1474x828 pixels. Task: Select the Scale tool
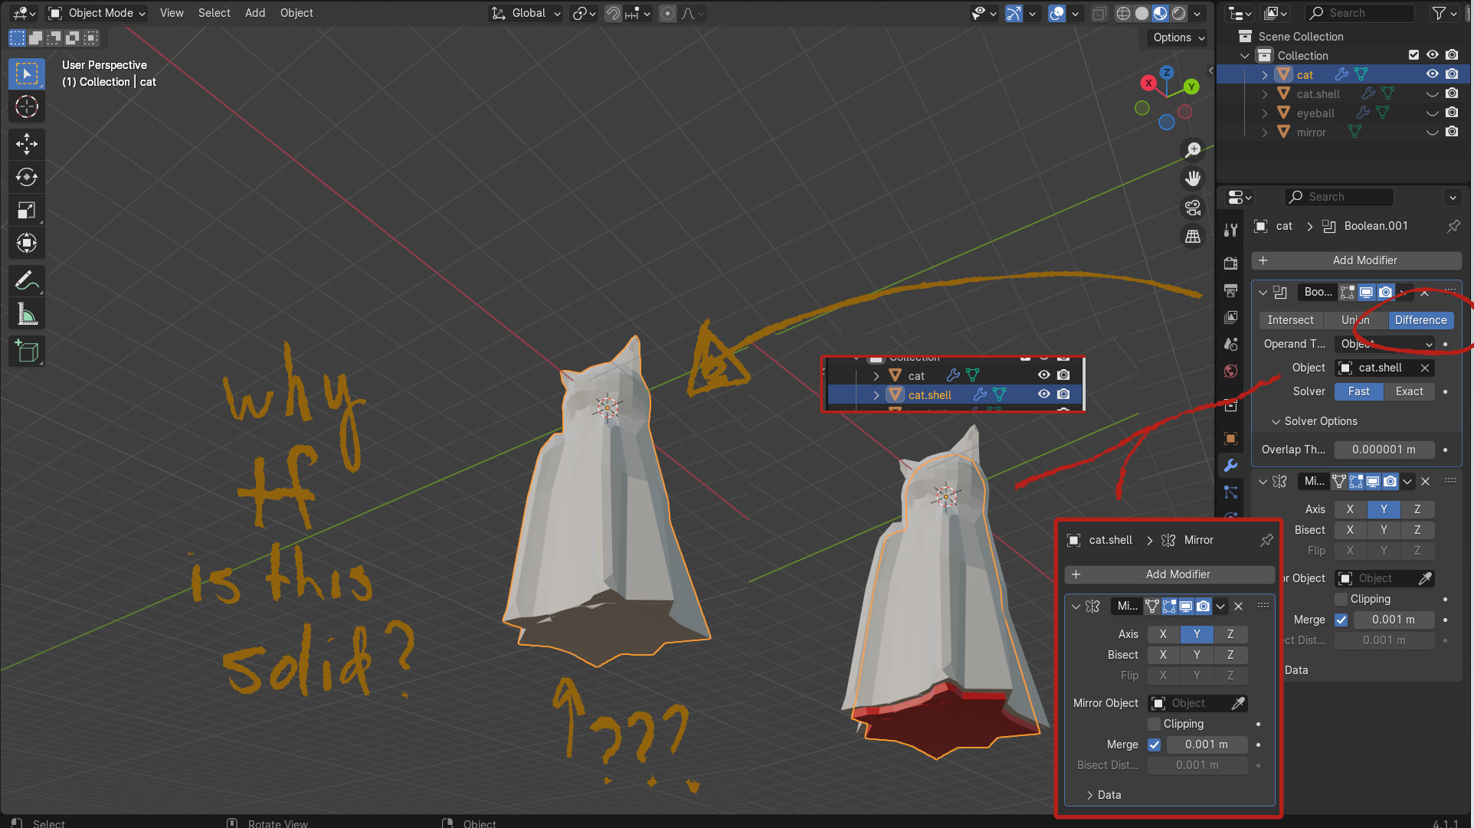tap(27, 210)
